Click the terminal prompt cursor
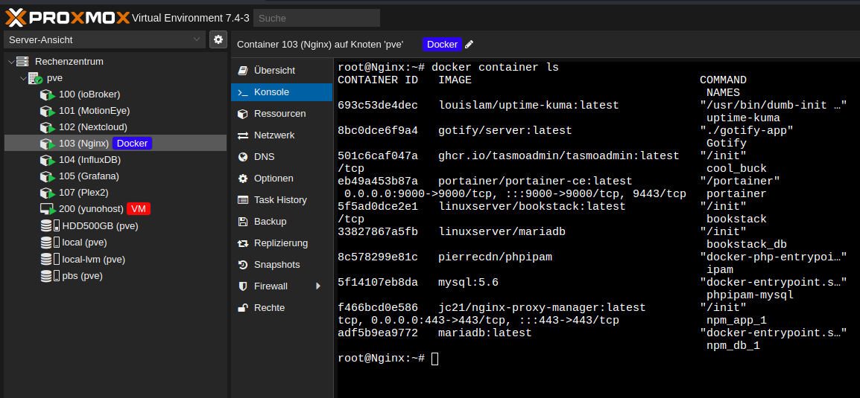This screenshot has width=860, height=398. [x=435, y=359]
